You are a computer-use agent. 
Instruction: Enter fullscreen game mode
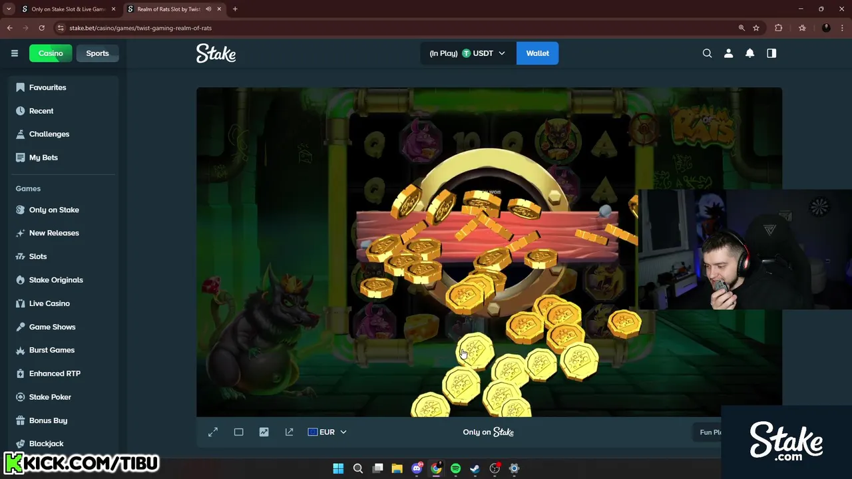213,432
